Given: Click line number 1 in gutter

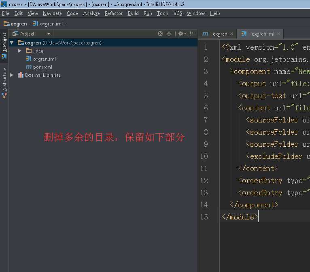Looking at the screenshot, I should click(x=206, y=47).
